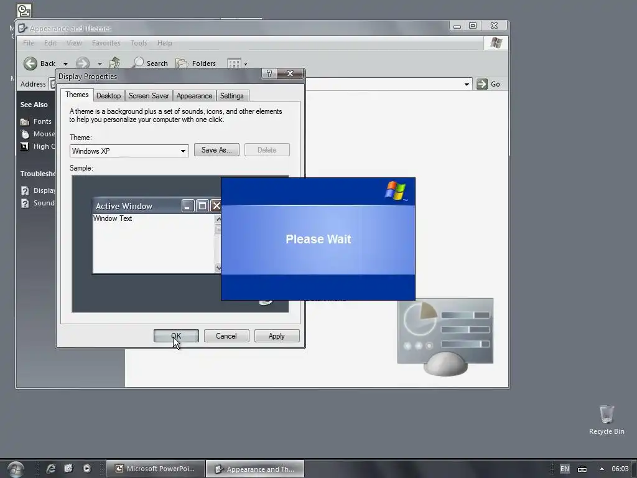Confirm with the OK button
637x478 pixels.
176,336
